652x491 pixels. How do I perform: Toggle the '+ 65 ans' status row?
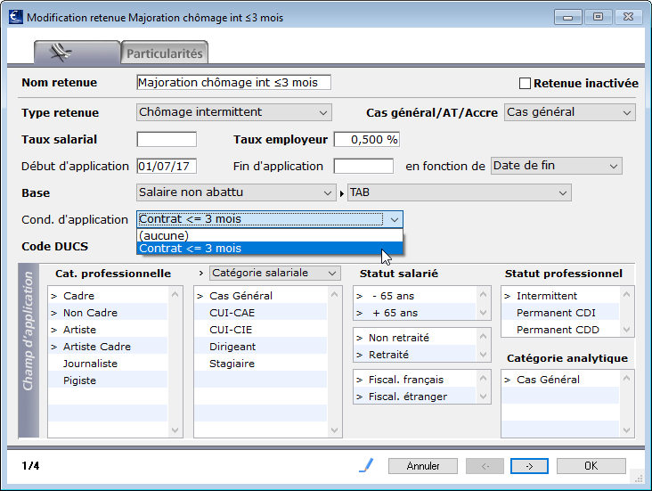click(414, 313)
